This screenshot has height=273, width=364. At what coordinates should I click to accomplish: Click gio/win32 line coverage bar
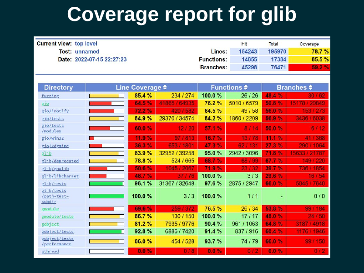[x=106, y=138]
